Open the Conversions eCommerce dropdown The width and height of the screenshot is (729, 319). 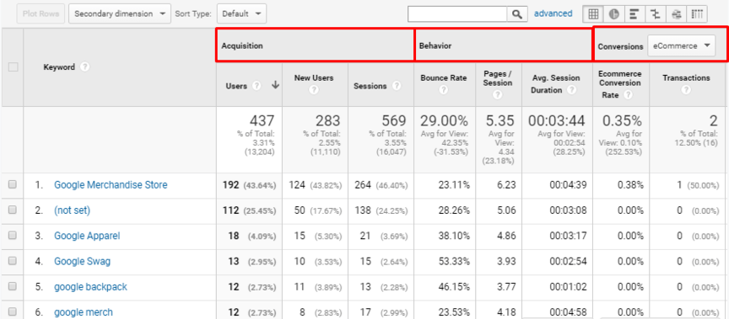(681, 46)
